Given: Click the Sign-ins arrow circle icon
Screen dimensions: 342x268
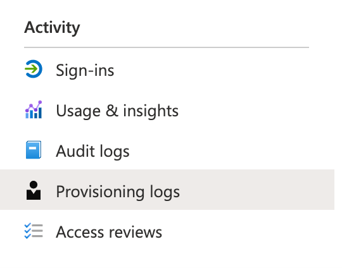Looking at the screenshot, I should click(x=34, y=69).
